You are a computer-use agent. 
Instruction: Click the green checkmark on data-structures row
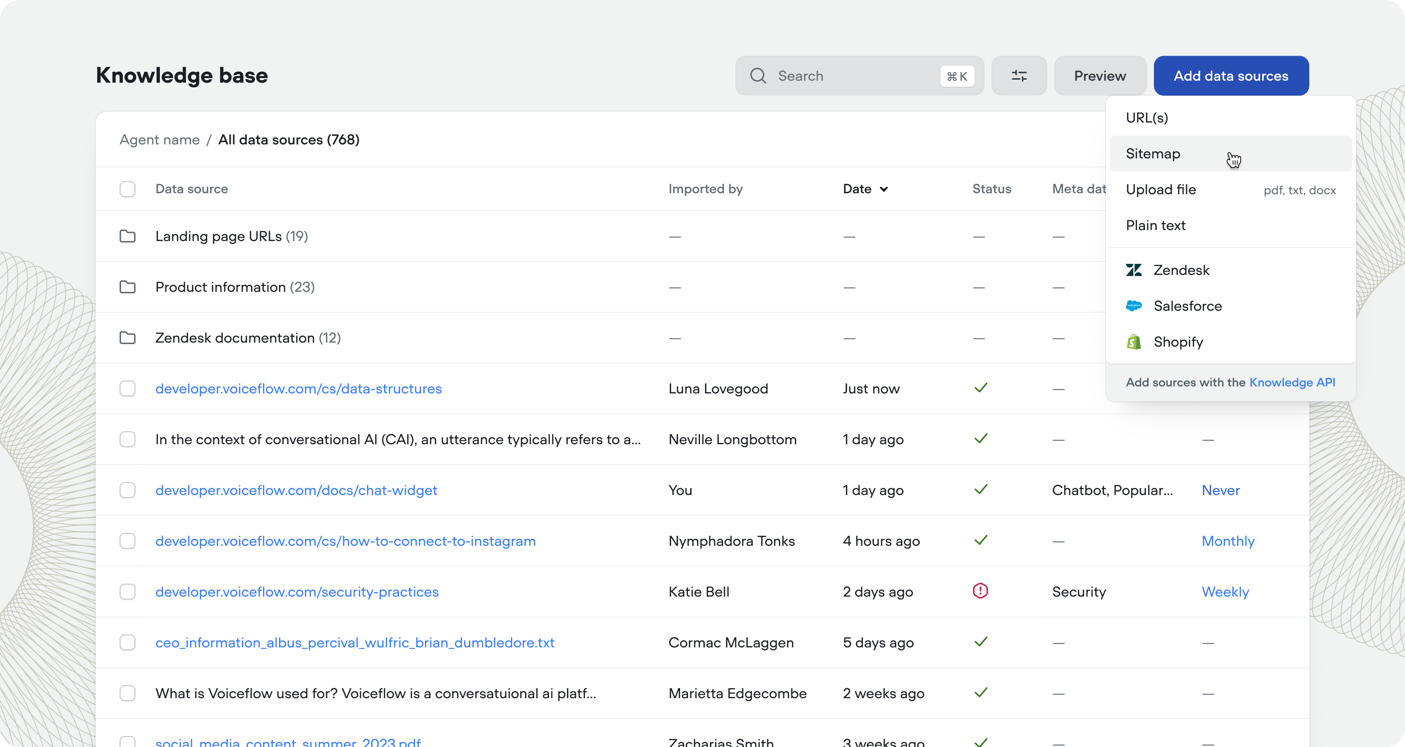[x=980, y=387]
